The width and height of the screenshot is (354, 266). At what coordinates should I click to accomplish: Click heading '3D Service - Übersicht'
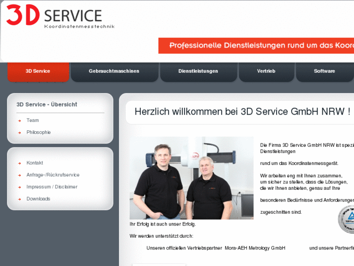(47, 104)
